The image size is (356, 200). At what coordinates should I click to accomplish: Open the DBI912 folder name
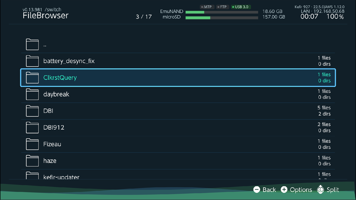pos(54,128)
